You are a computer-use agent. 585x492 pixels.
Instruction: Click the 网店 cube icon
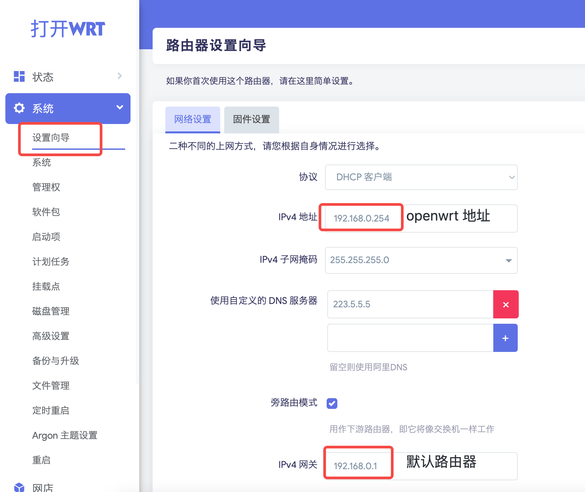point(19,487)
